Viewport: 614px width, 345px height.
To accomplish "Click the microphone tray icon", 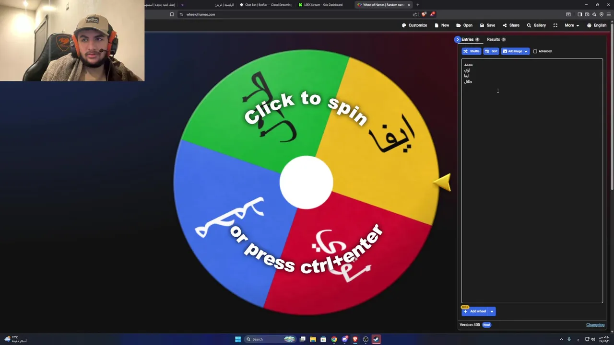I will click(x=569, y=339).
